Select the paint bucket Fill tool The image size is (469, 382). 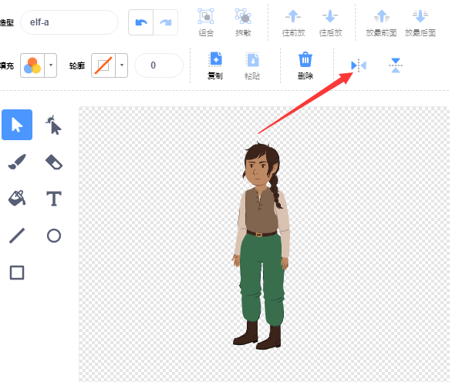[17, 199]
